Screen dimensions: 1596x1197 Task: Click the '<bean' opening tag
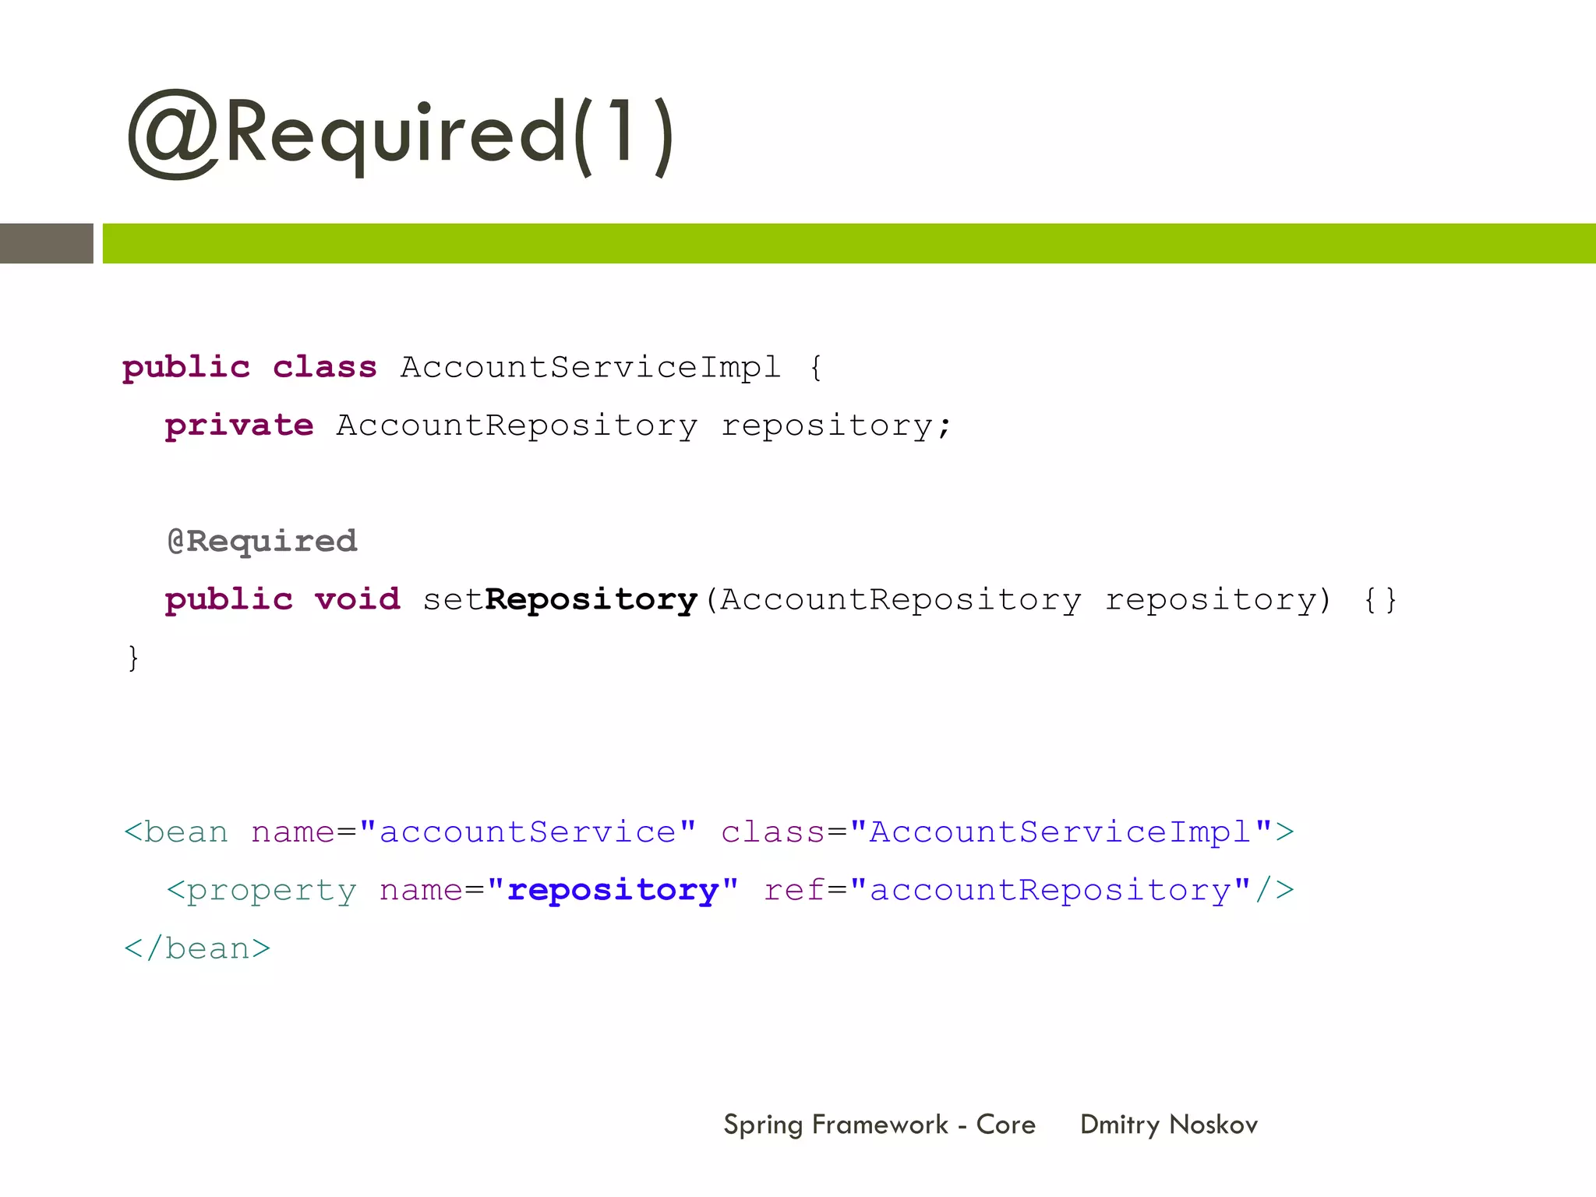tap(176, 832)
